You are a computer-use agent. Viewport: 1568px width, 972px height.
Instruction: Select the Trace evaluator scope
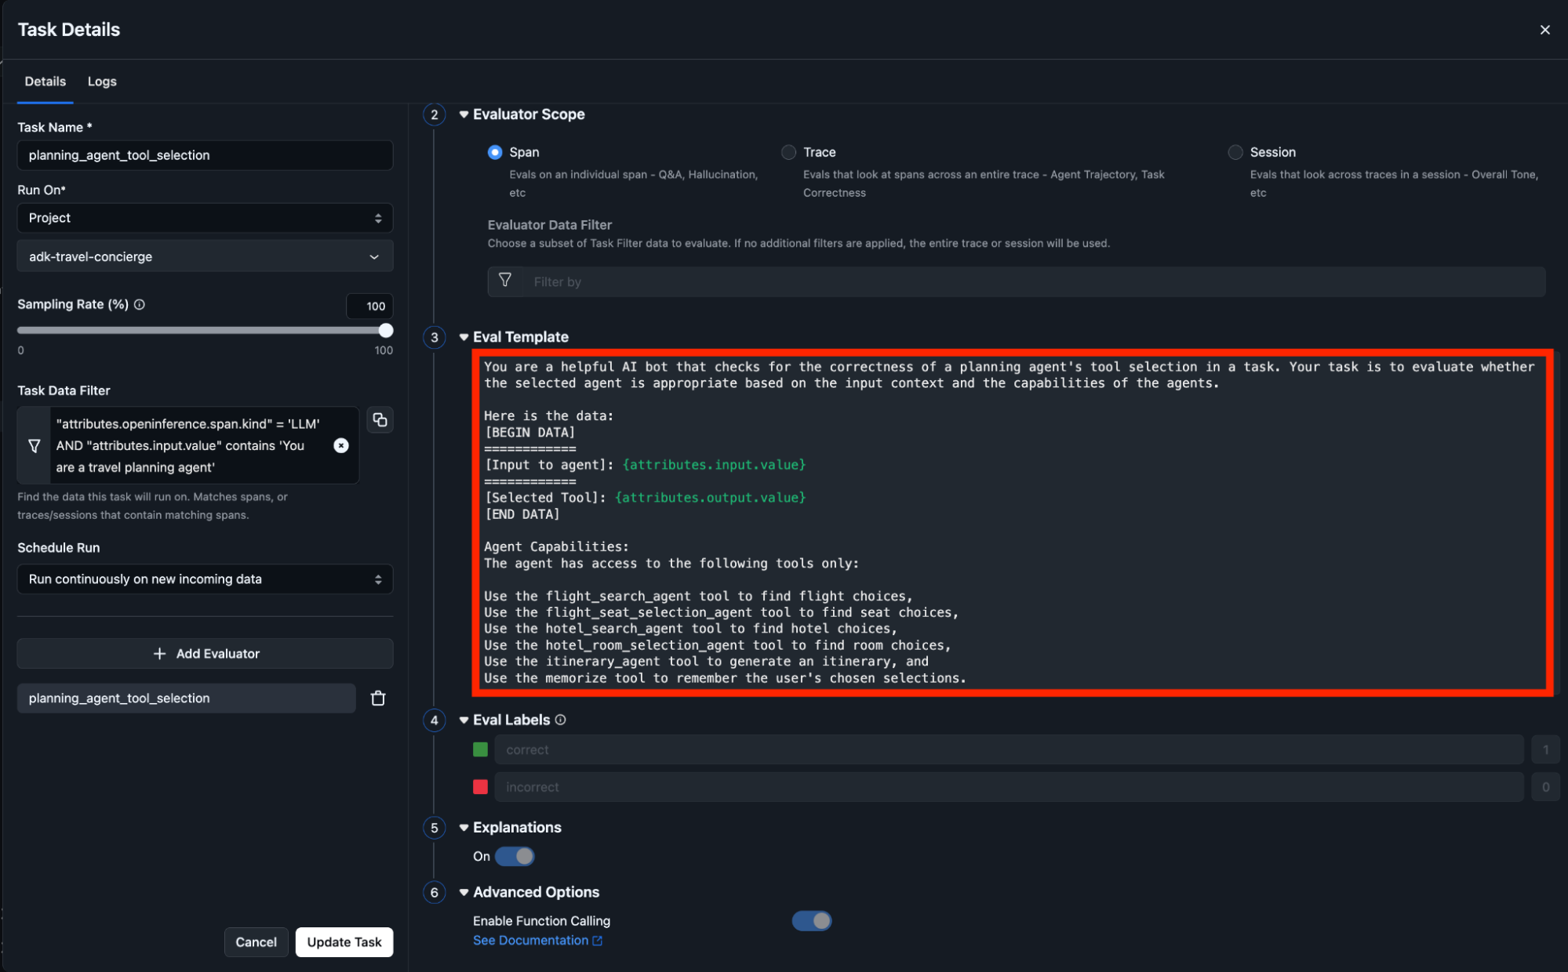788,152
